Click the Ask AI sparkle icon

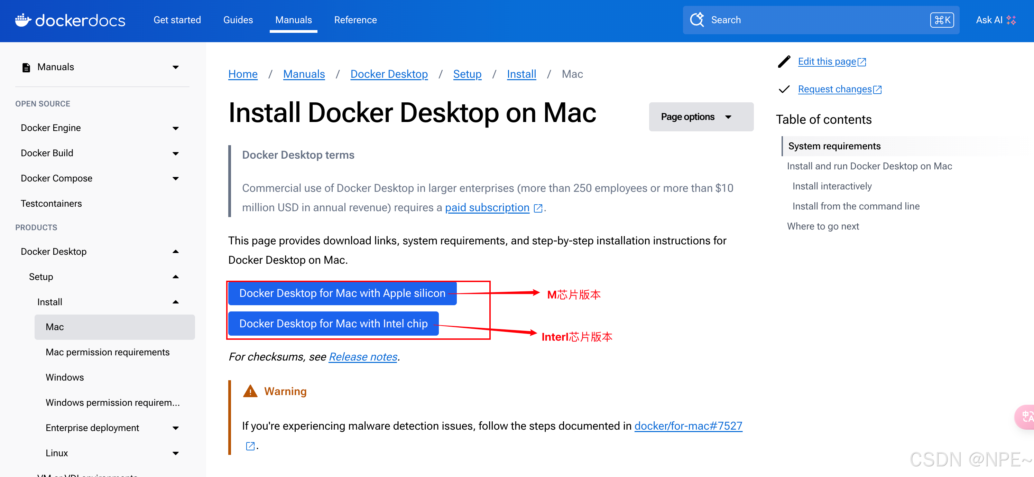1011,20
